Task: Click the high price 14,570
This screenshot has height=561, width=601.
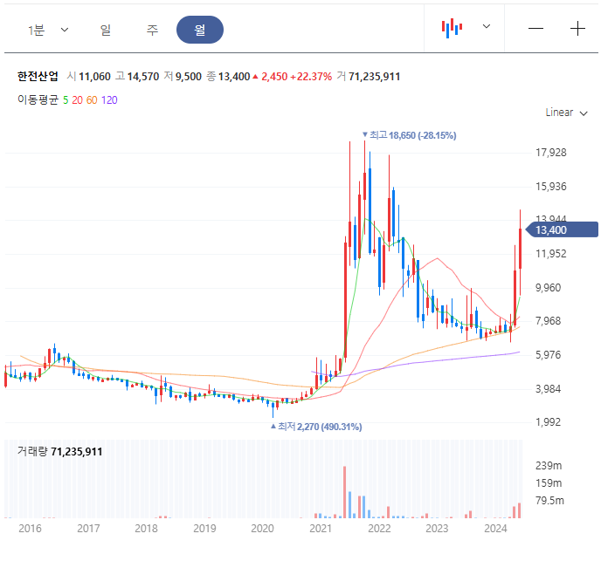Action: pos(143,77)
